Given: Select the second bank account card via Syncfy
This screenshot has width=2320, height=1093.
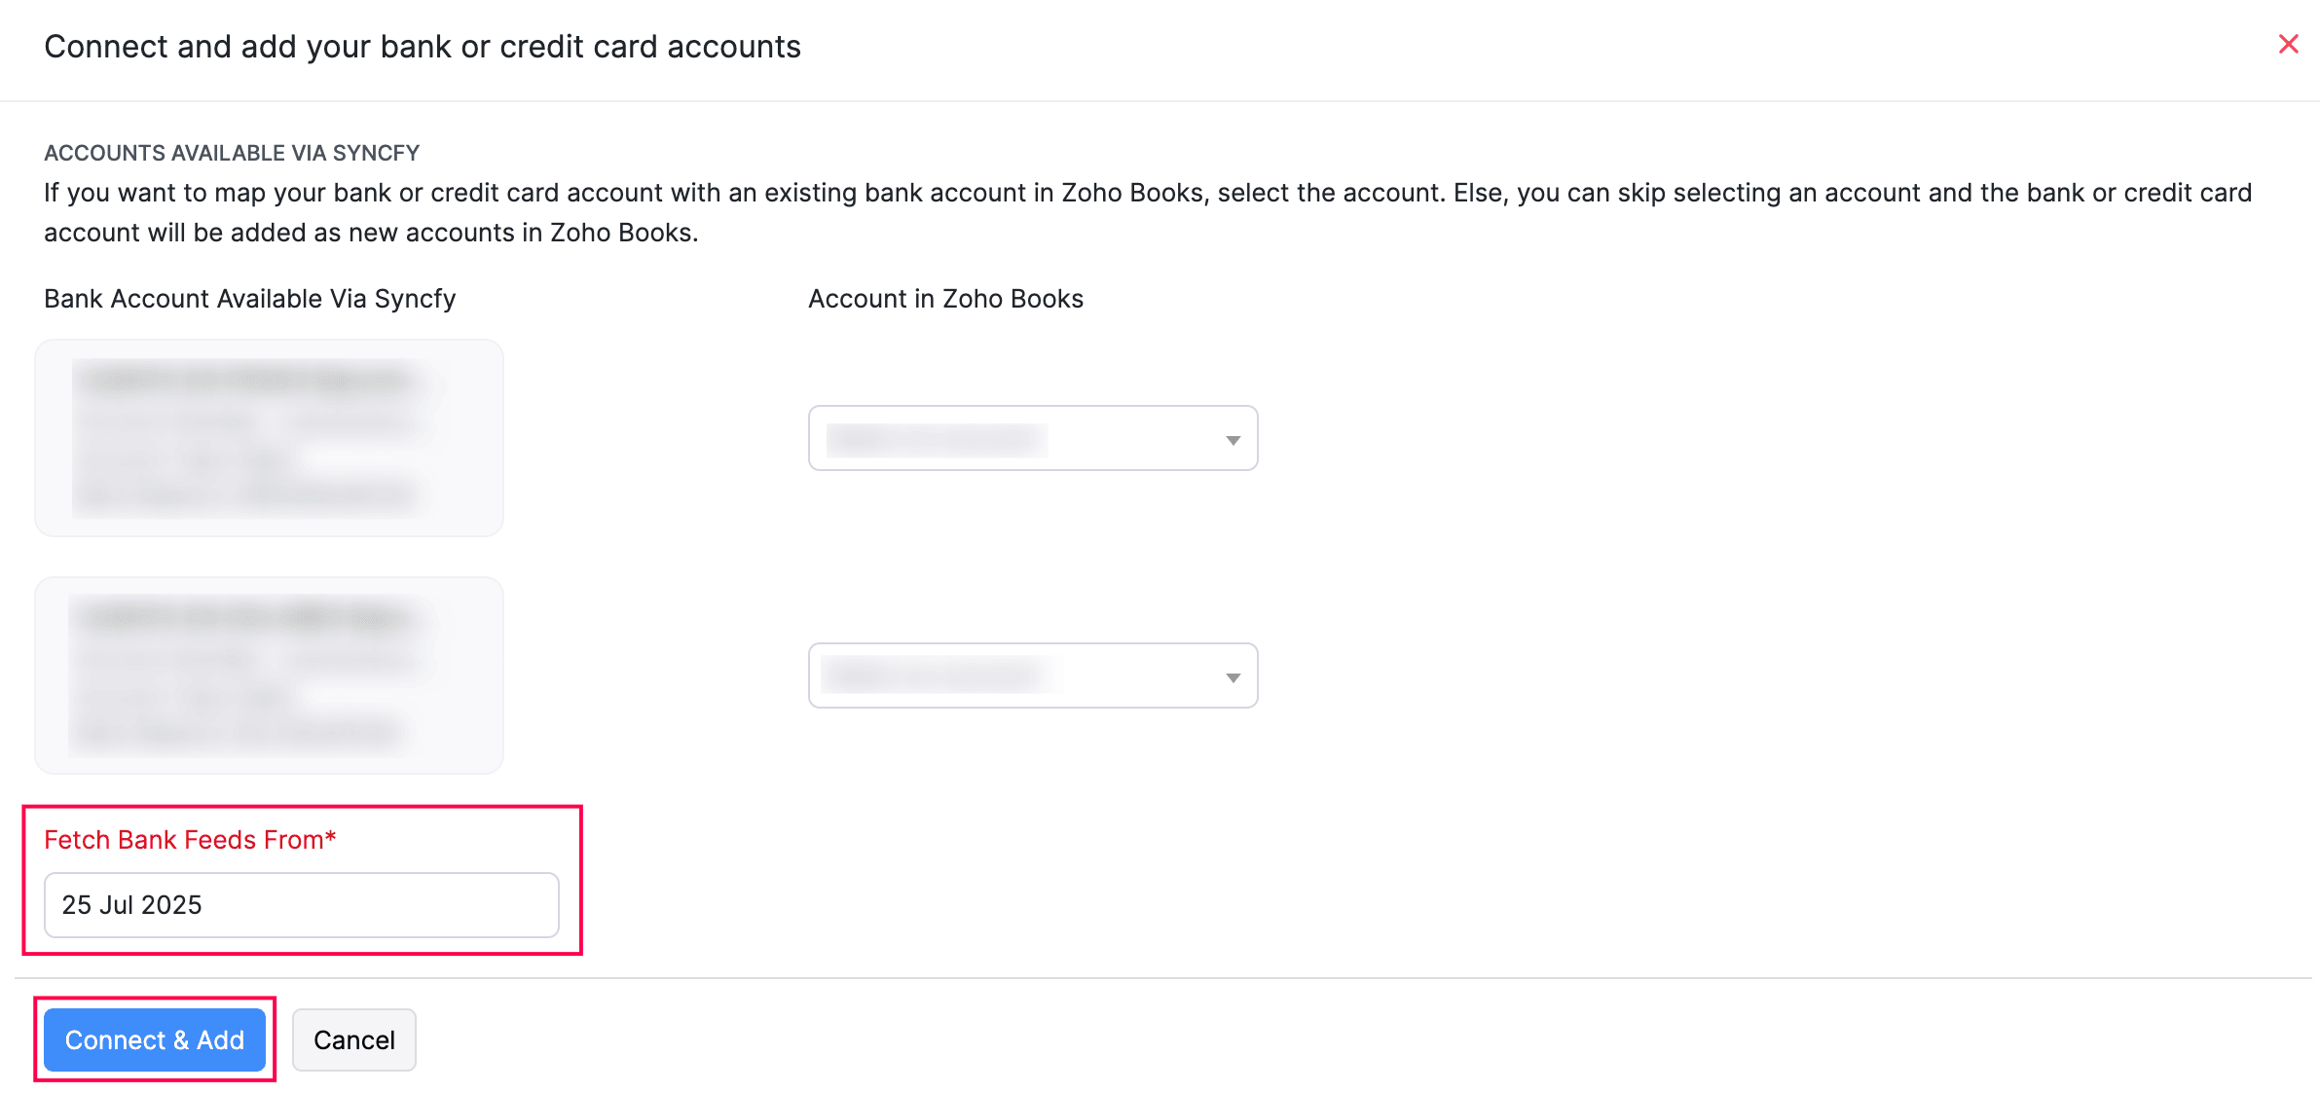Looking at the screenshot, I should click(x=269, y=675).
